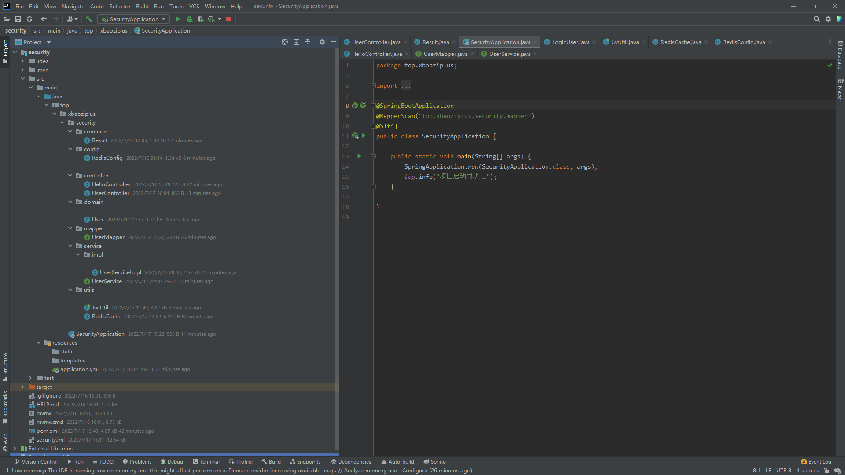Open editor tabs more options menu
The image size is (845, 475).
(x=830, y=42)
